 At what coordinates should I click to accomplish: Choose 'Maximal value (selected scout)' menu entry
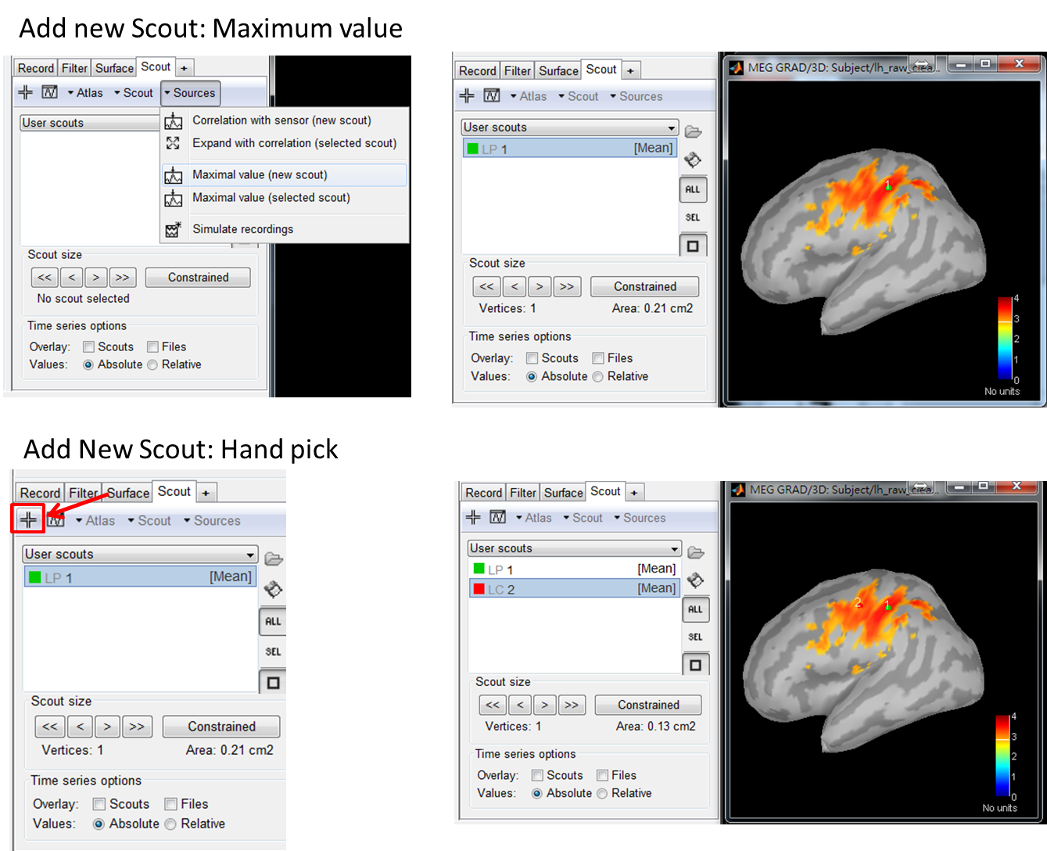tap(285, 198)
